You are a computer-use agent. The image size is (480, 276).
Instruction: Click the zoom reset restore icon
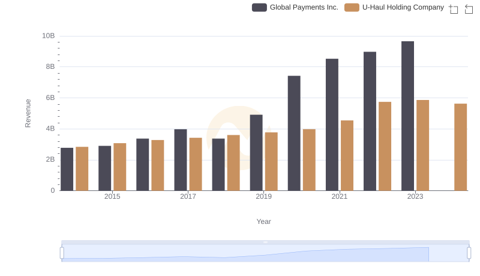click(469, 9)
